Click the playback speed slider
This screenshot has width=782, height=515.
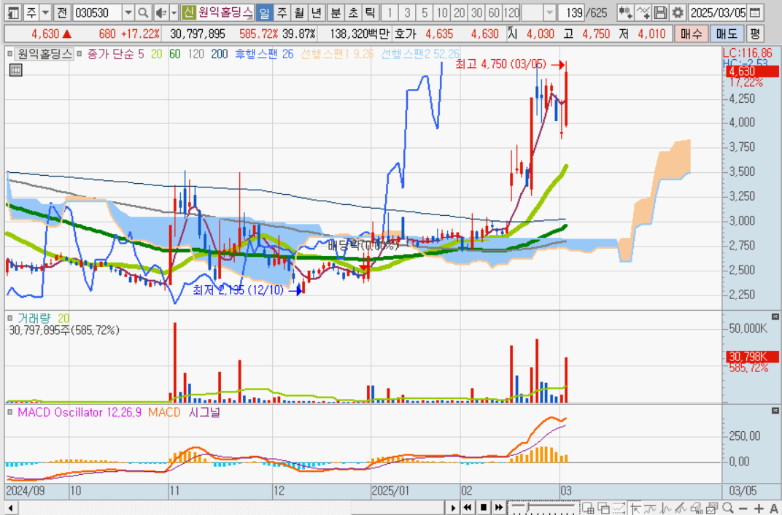tap(543, 508)
